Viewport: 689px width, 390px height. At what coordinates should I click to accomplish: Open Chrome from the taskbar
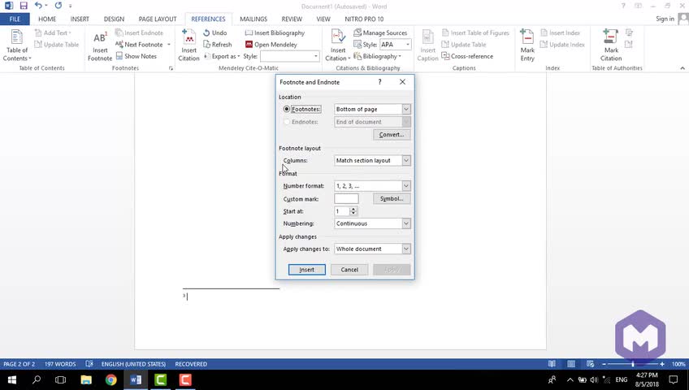click(x=111, y=380)
